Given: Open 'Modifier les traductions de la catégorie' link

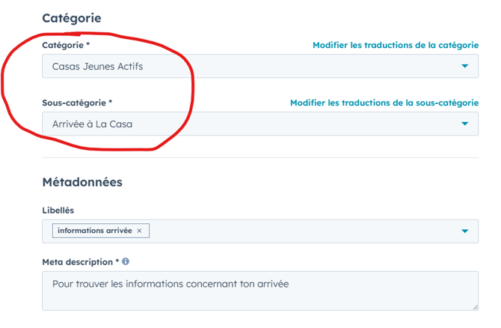Looking at the screenshot, I should pyautogui.click(x=395, y=46).
